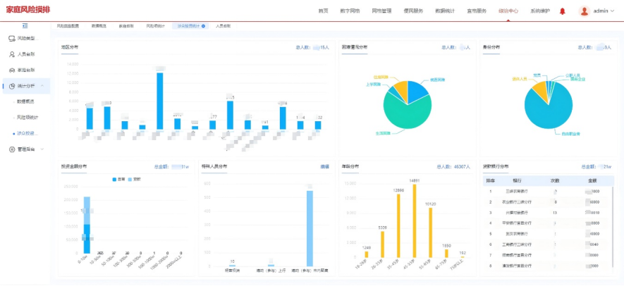Image resolution: width=624 pixels, height=286 pixels.
Task: Click the 风险类型 sidebar icon
Action: click(x=11, y=38)
